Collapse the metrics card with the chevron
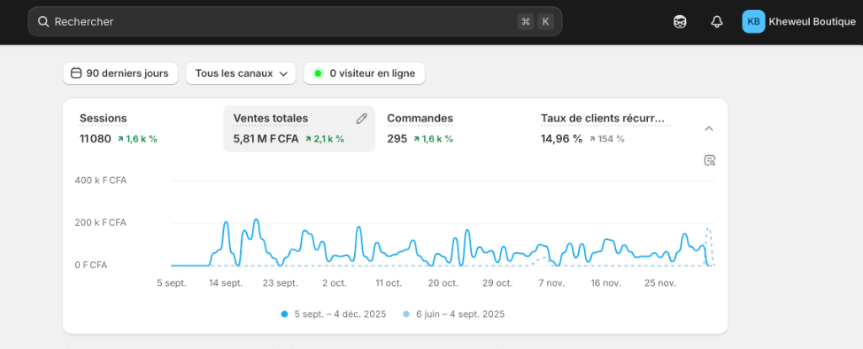 [x=709, y=128]
